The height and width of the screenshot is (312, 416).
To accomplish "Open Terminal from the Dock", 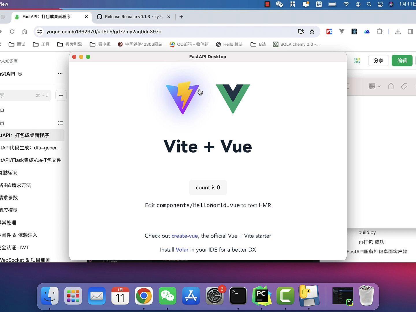I will tap(238, 296).
